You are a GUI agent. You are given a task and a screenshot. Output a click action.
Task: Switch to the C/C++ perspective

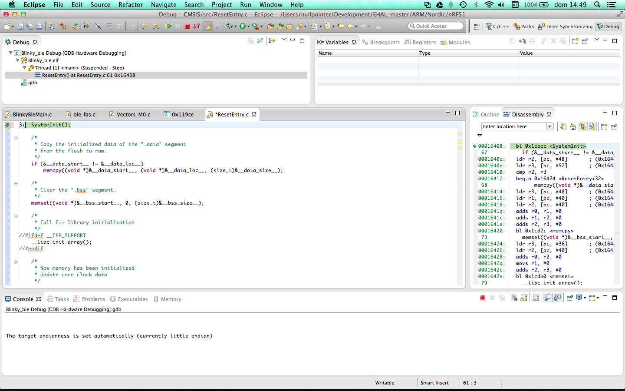coord(497,27)
